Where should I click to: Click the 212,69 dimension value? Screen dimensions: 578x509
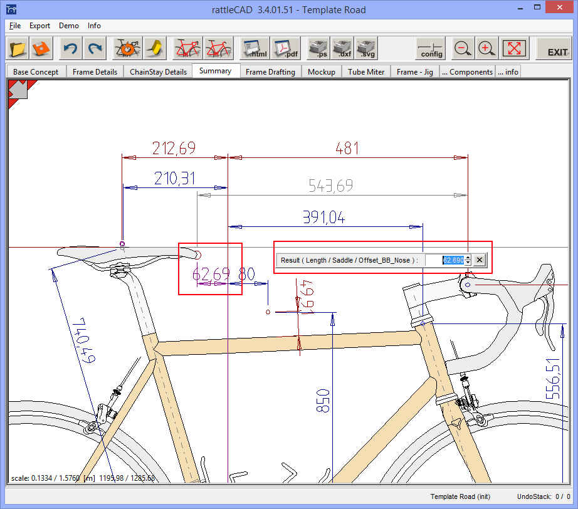click(174, 149)
